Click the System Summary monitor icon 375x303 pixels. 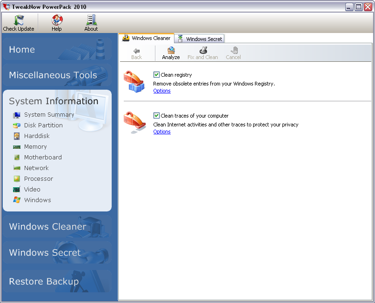point(17,115)
